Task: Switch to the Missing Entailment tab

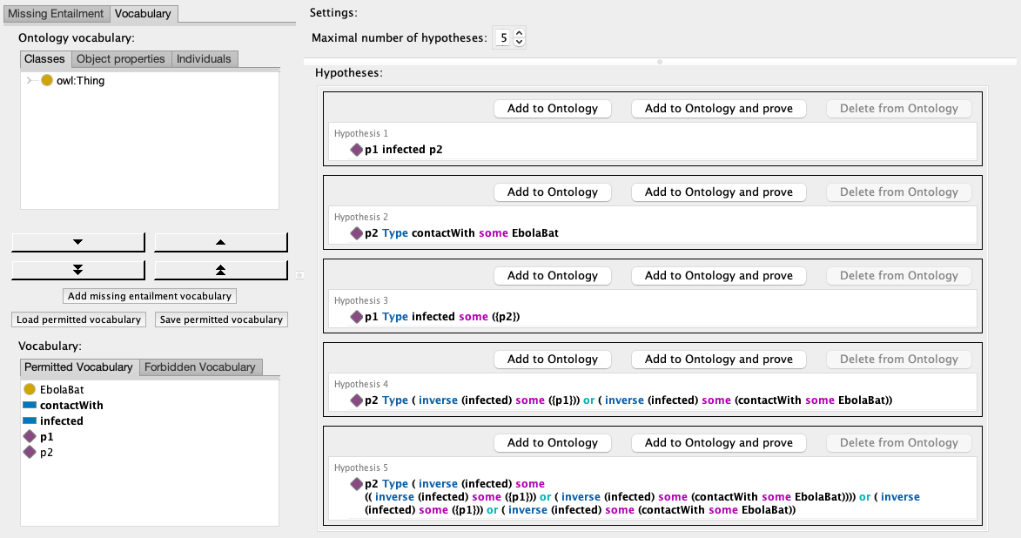Action: click(56, 14)
